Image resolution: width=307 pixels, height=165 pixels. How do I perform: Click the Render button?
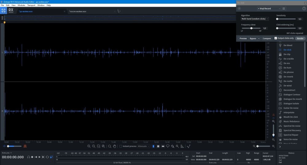[x=300, y=38]
